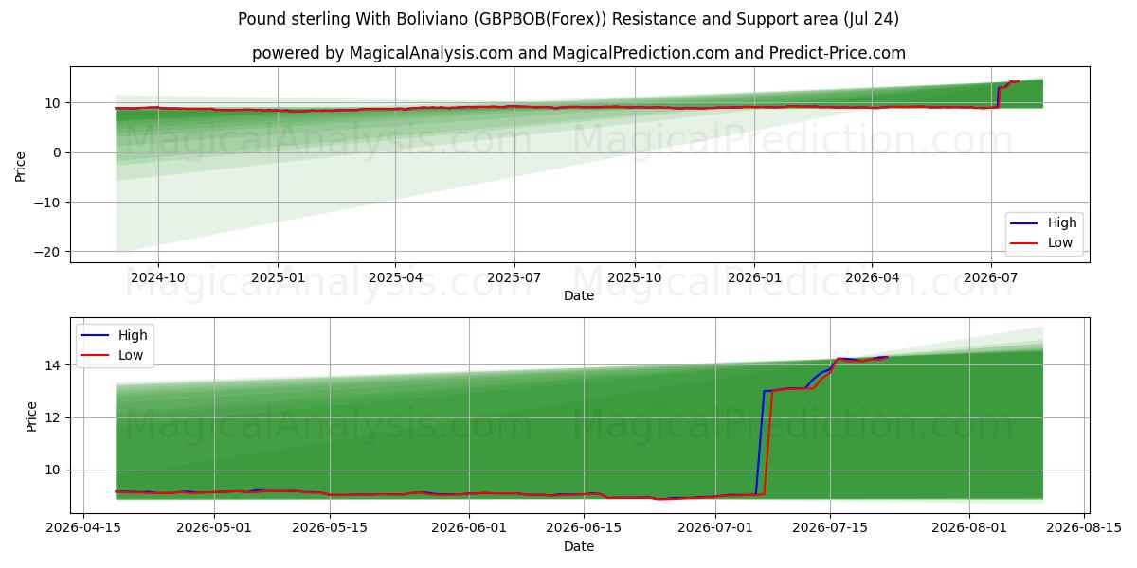The width and height of the screenshot is (1137, 568).
Task: Click the 2026-06-15 tick on the bottom chart
Action: coord(585,529)
